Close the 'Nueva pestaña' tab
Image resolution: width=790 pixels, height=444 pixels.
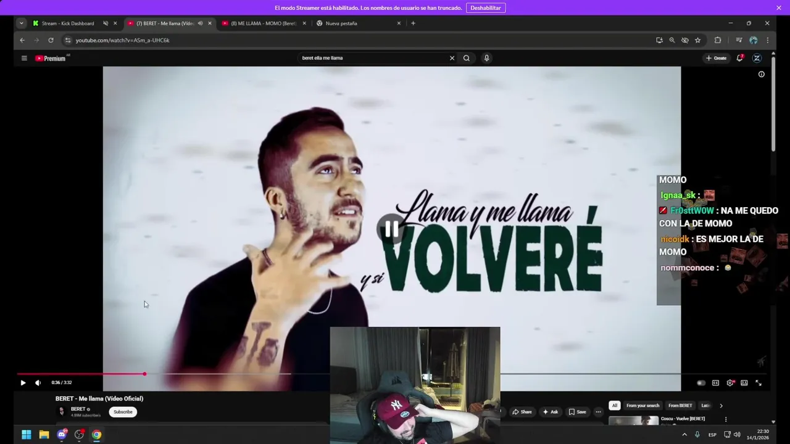399,23
